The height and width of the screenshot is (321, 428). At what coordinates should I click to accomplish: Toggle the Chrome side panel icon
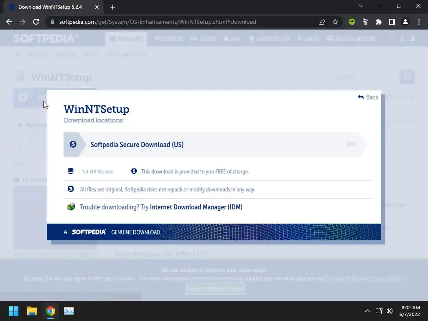[392, 22]
